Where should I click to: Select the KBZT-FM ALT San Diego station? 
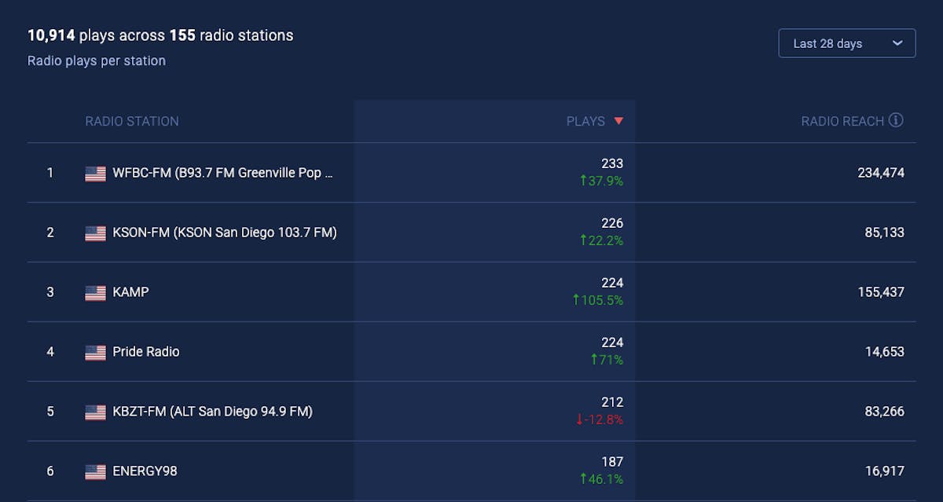[212, 412]
